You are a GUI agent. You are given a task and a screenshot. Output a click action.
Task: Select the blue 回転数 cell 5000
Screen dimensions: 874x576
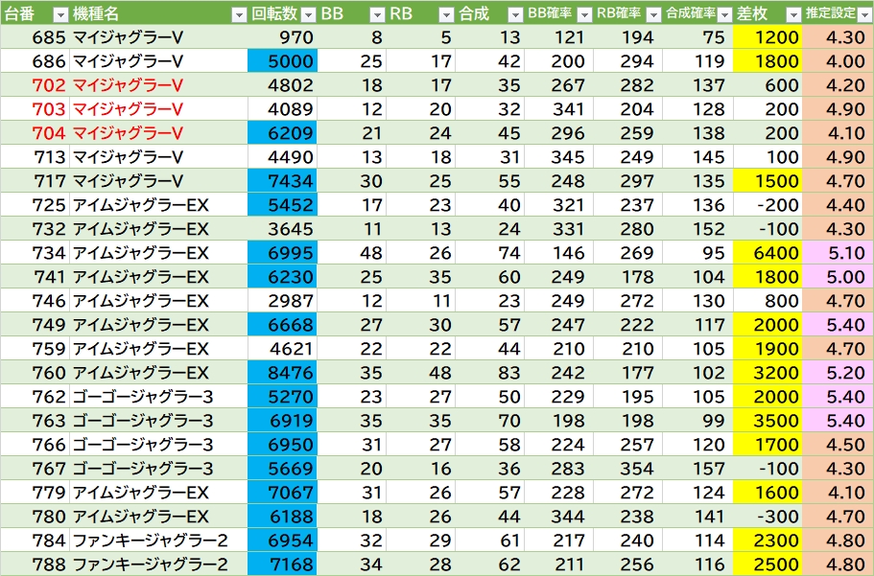(282, 61)
